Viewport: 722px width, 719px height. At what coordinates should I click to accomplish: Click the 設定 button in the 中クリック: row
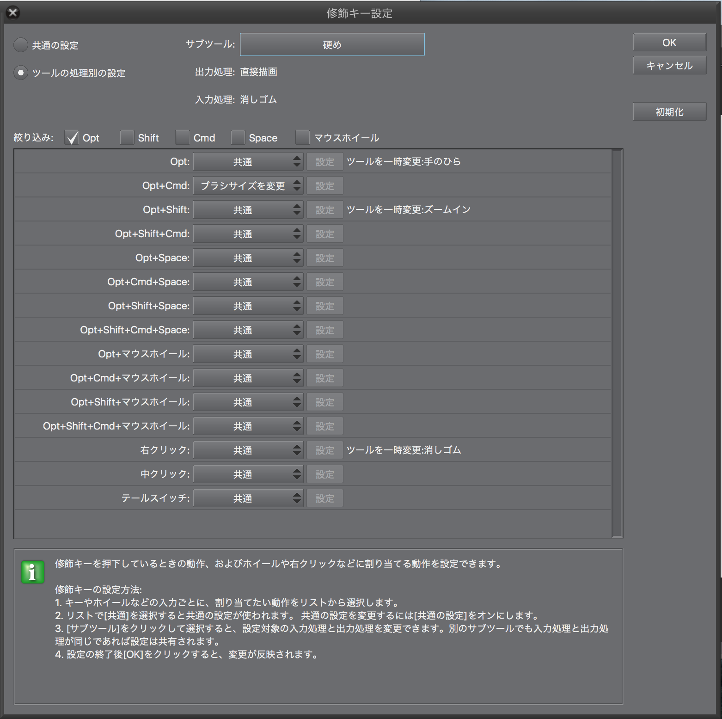325,474
